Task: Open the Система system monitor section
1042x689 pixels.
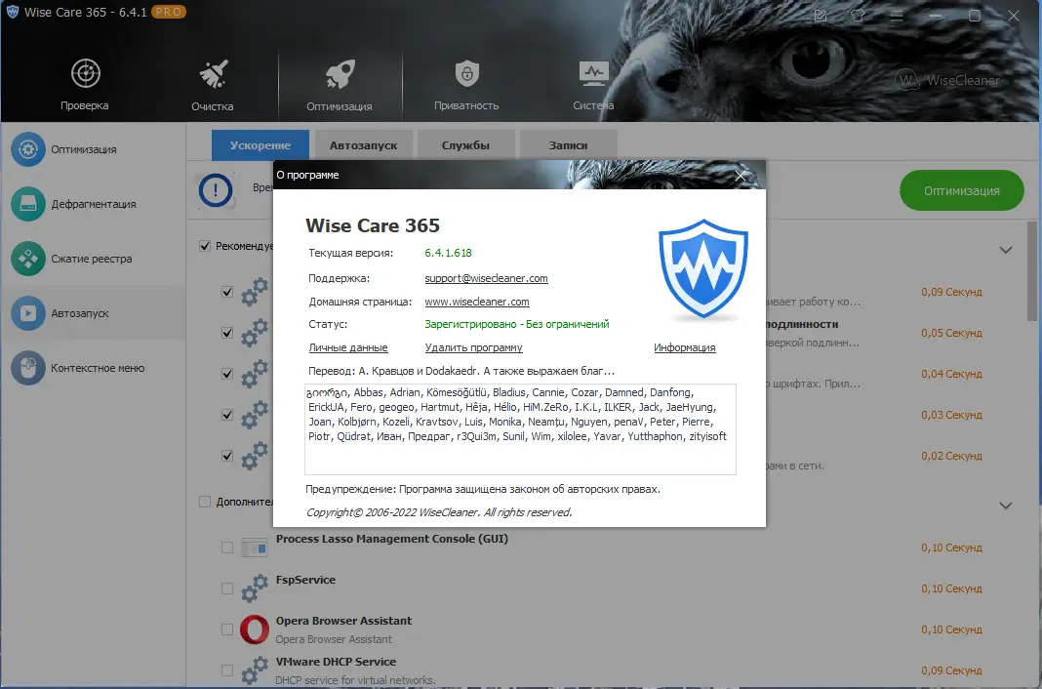Action: coord(593,84)
